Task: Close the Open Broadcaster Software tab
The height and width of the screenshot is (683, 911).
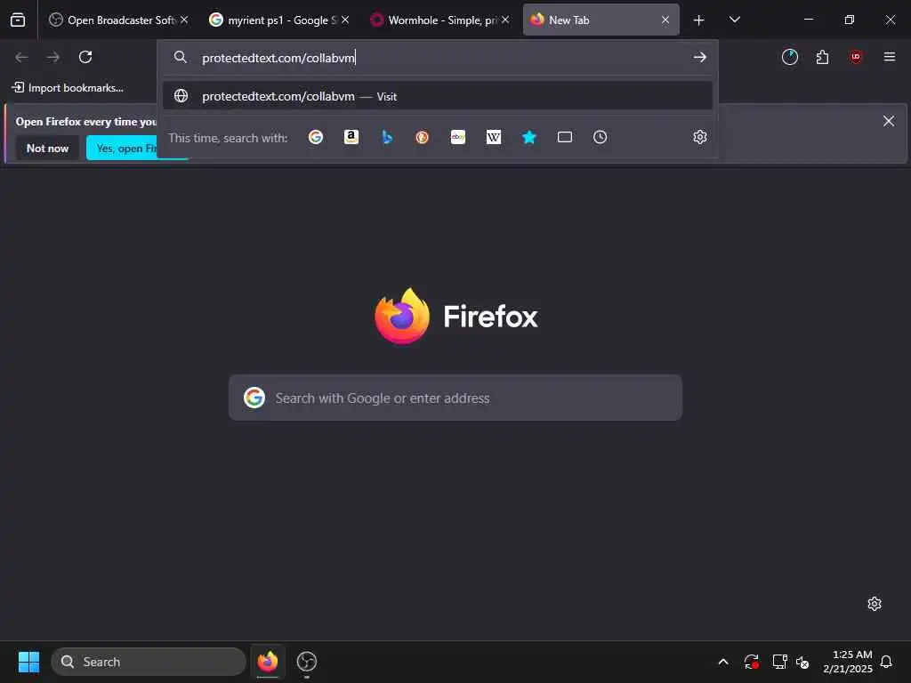Action: pos(184,20)
